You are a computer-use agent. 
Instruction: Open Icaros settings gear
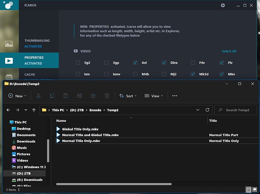(x=223, y=5)
